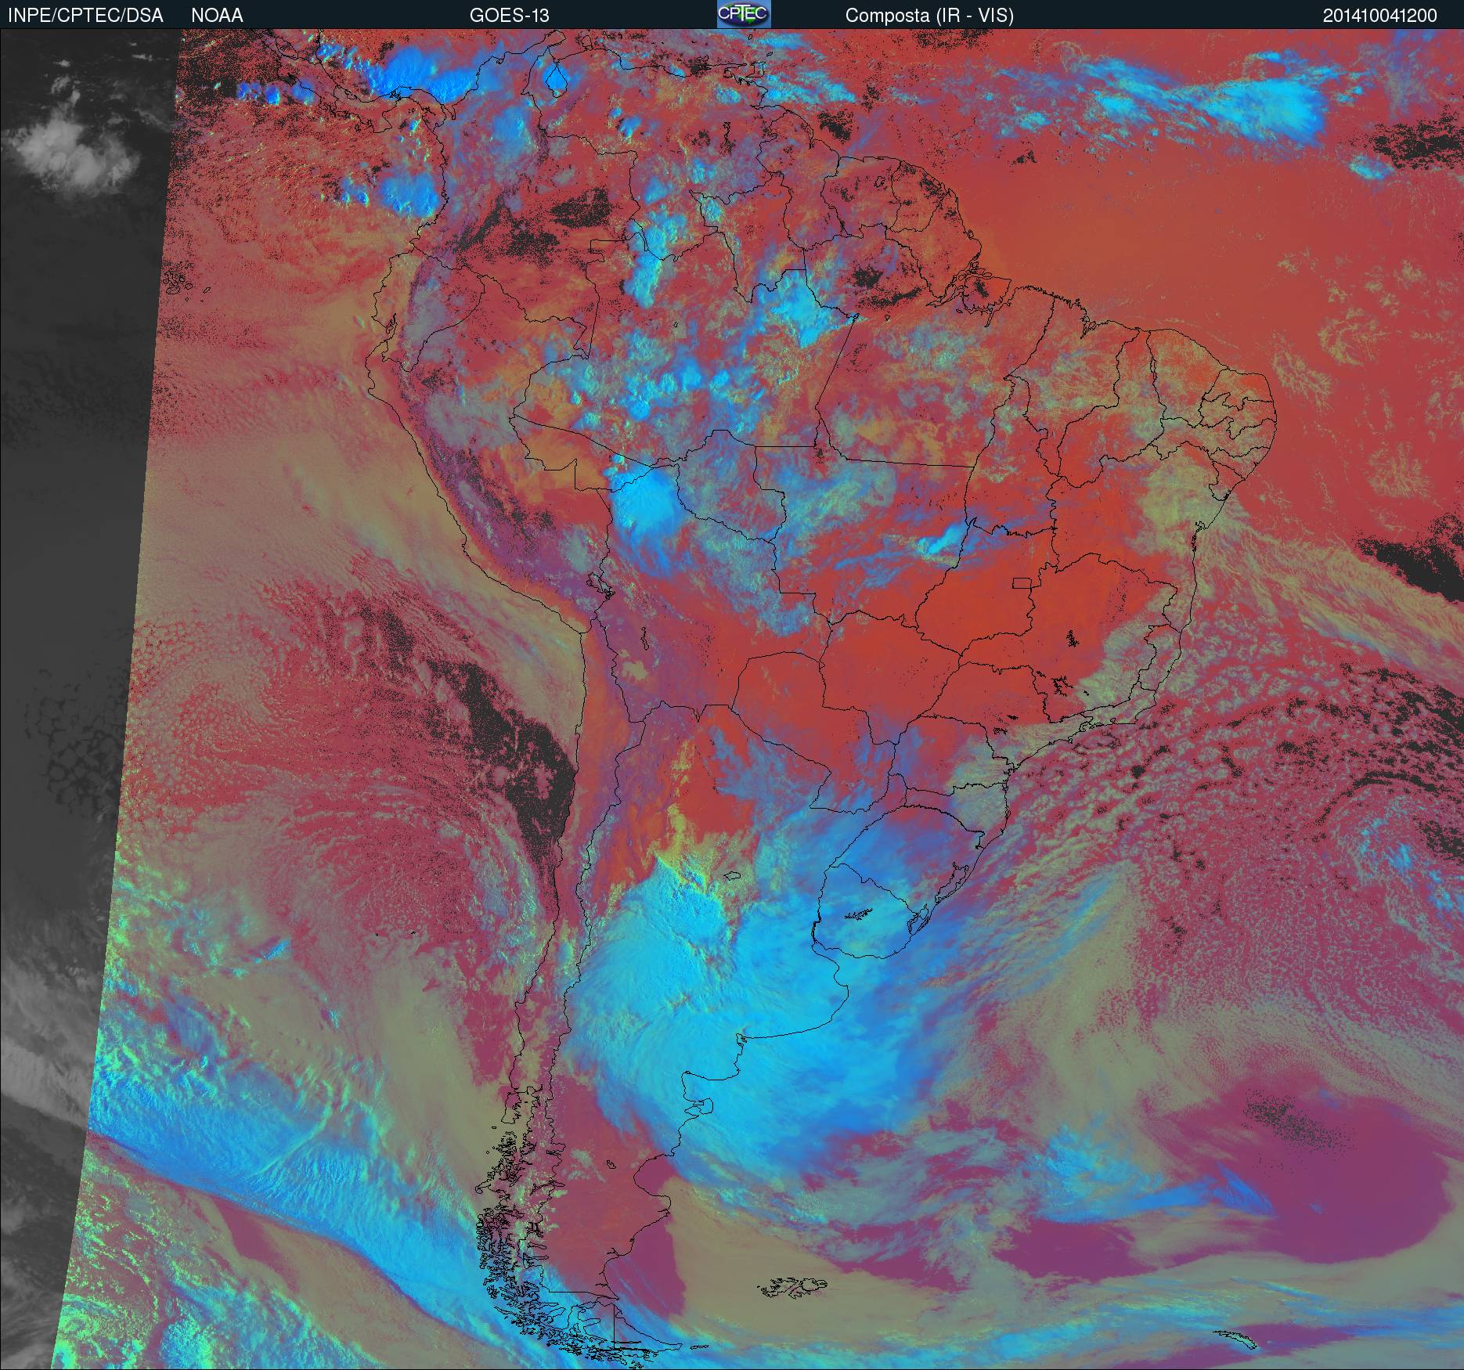1464x1370 pixels.
Task: Select the GOES-13 satellite label
Action: [509, 16]
